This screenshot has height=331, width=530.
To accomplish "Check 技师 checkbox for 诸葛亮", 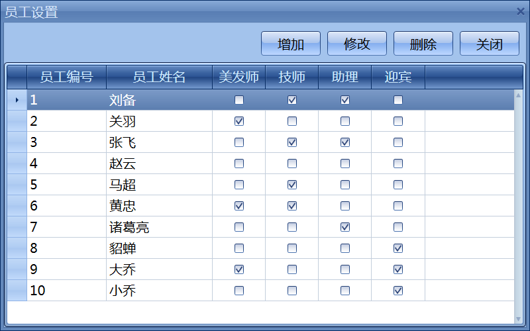I will pyautogui.click(x=292, y=227).
